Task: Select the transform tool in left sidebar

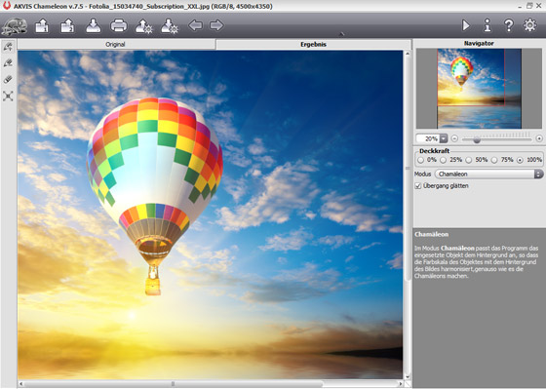Action: point(8,96)
